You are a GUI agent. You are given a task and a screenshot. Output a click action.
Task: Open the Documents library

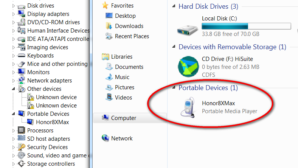click(x=129, y=67)
